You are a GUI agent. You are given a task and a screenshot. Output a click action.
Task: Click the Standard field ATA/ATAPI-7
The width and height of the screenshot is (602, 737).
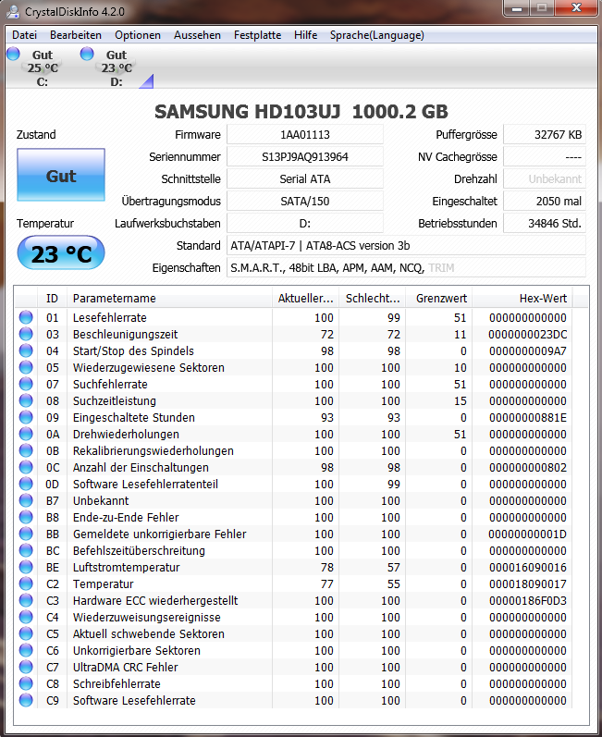point(407,245)
